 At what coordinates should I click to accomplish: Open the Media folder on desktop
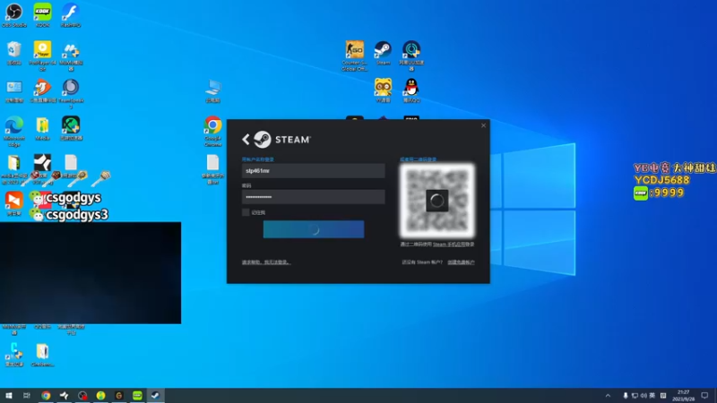42,129
